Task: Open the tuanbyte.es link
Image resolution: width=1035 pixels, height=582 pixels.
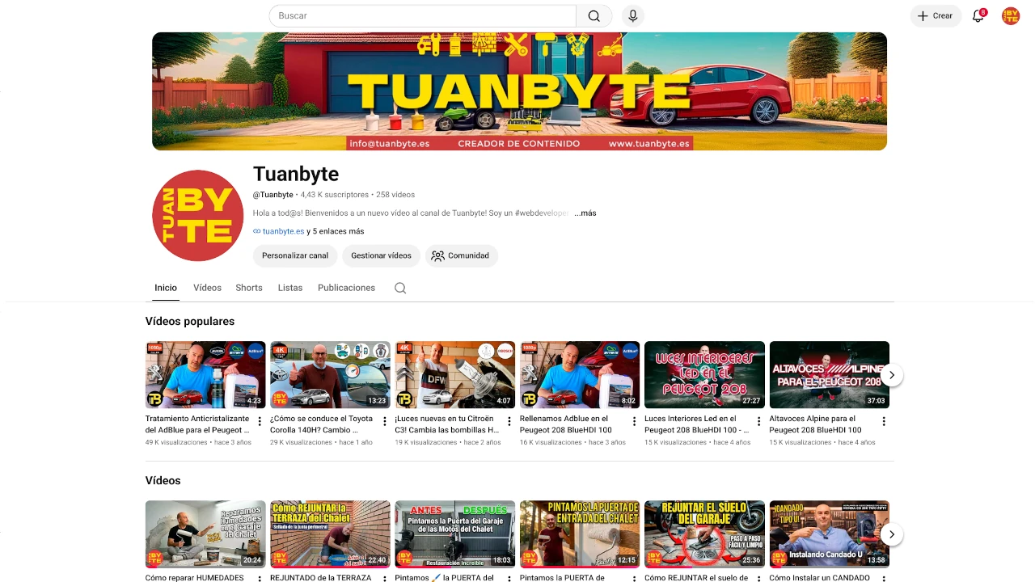Action: point(283,231)
